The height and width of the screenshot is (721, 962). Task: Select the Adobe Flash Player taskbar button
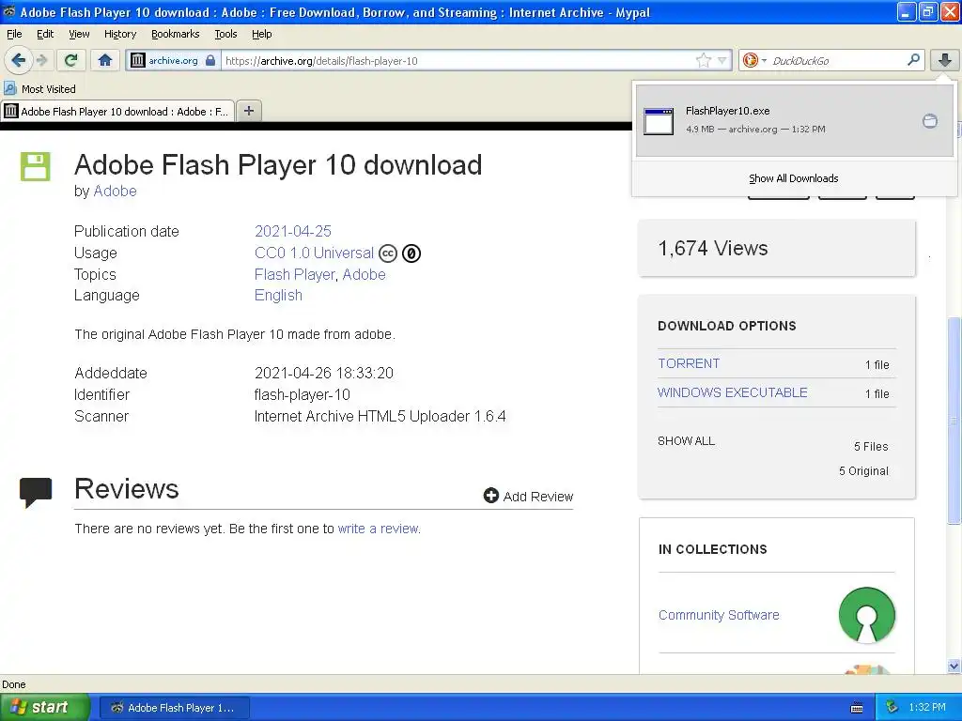click(174, 708)
